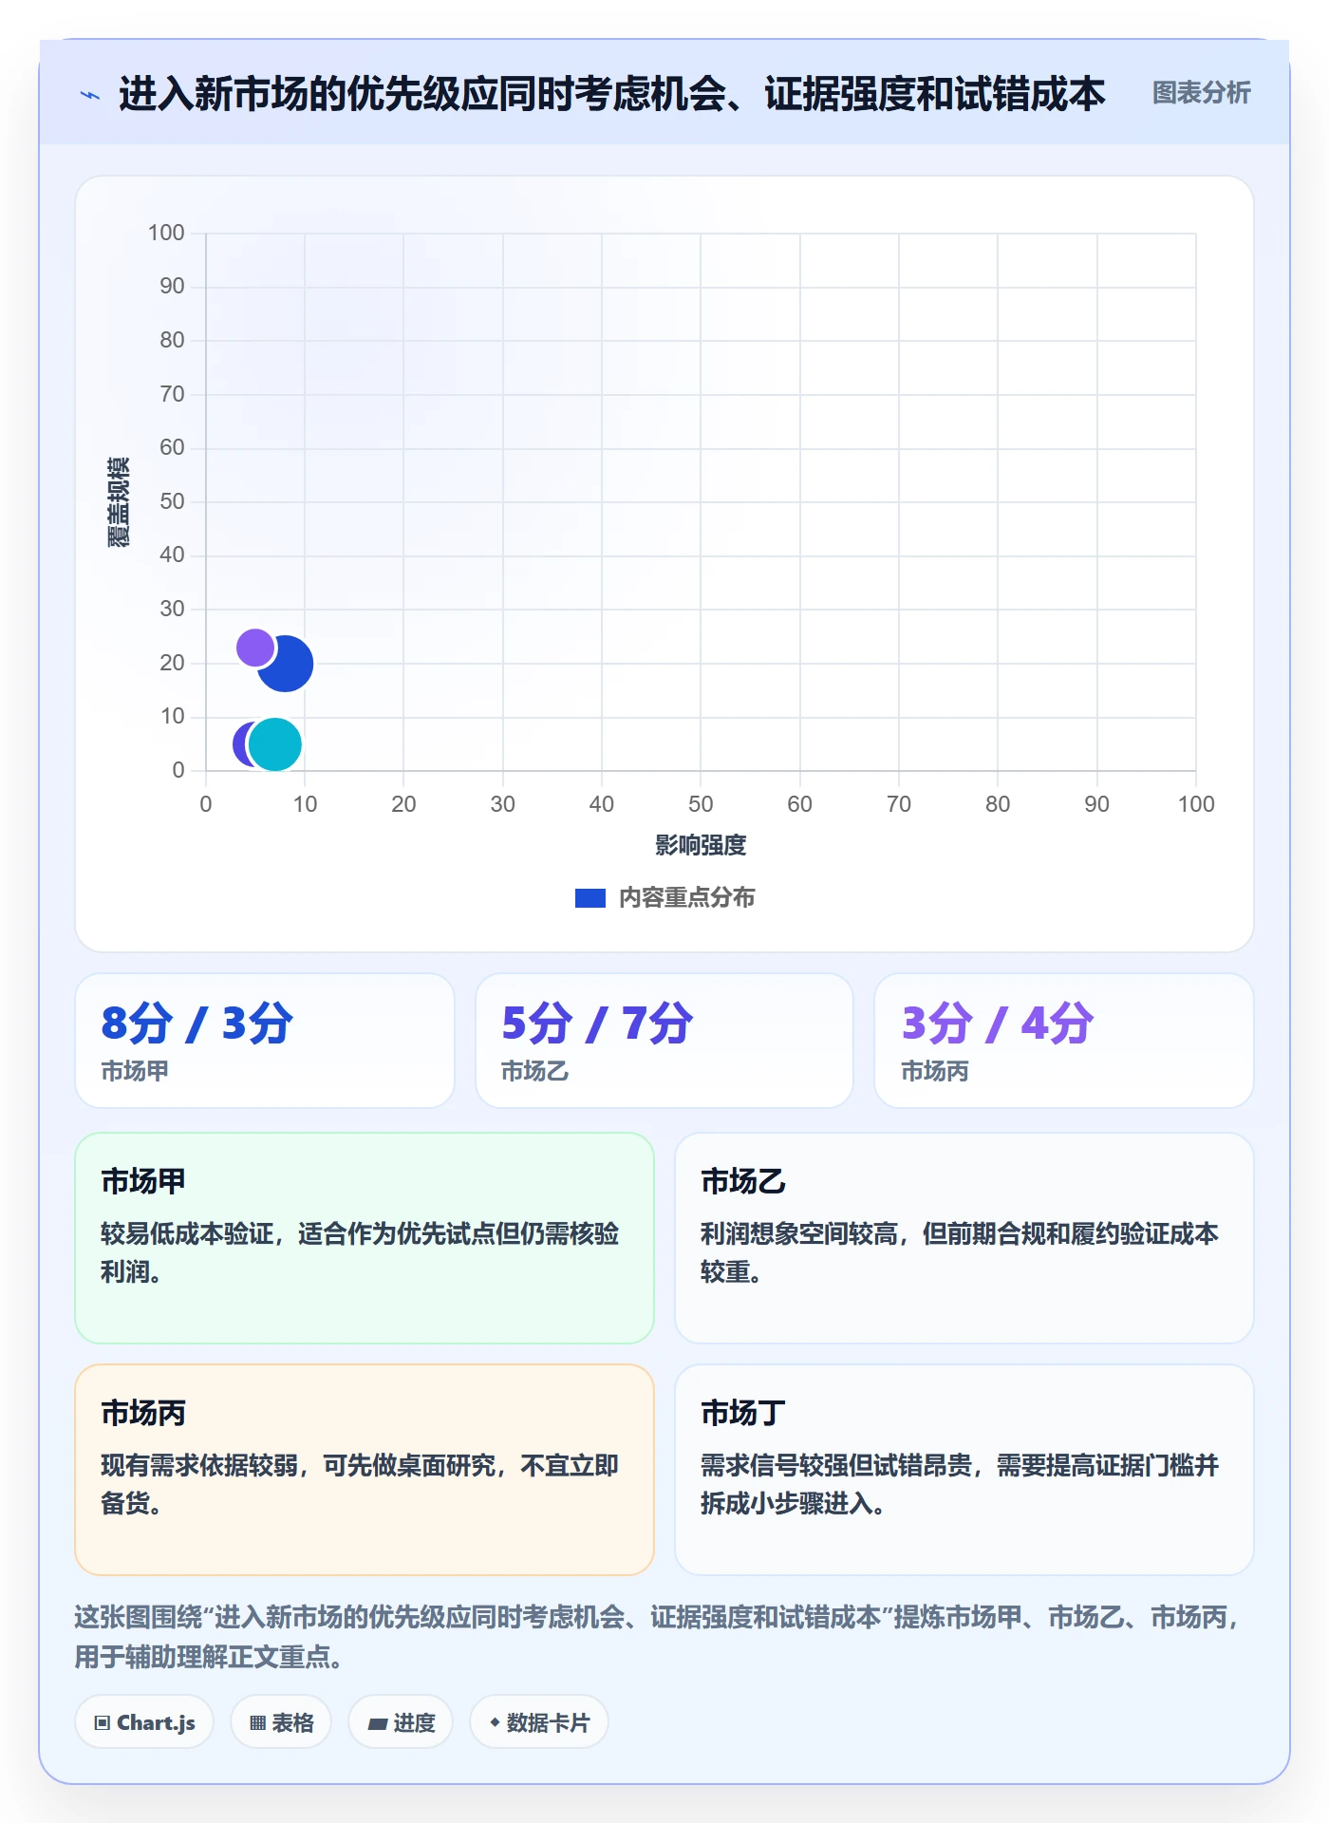The height and width of the screenshot is (1823, 1329).
Task: Select the orange 市场丙 description card
Action: point(365,1470)
